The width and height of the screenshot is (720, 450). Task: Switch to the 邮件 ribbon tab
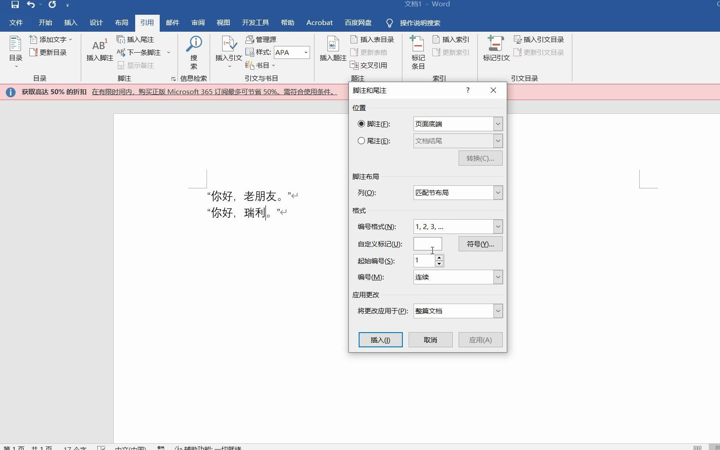click(x=173, y=22)
